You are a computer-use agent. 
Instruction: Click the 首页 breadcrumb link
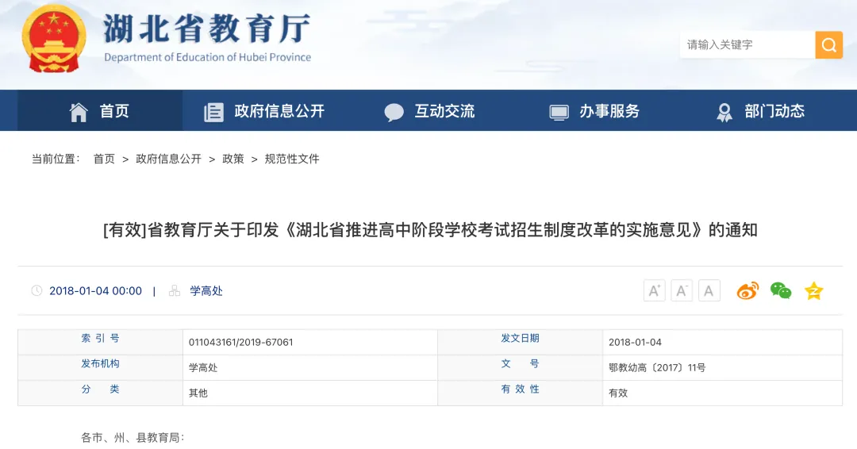coord(104,159)
